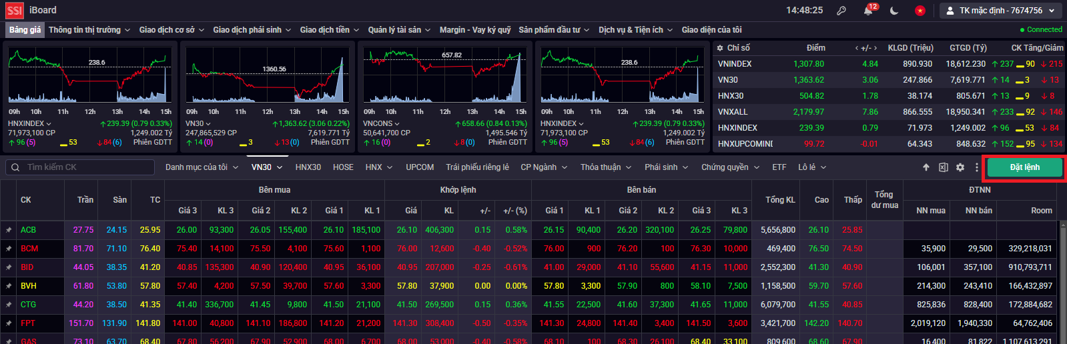Switch language using the Vietnam flag icon
1067x344 pixels.
[920, 11]
